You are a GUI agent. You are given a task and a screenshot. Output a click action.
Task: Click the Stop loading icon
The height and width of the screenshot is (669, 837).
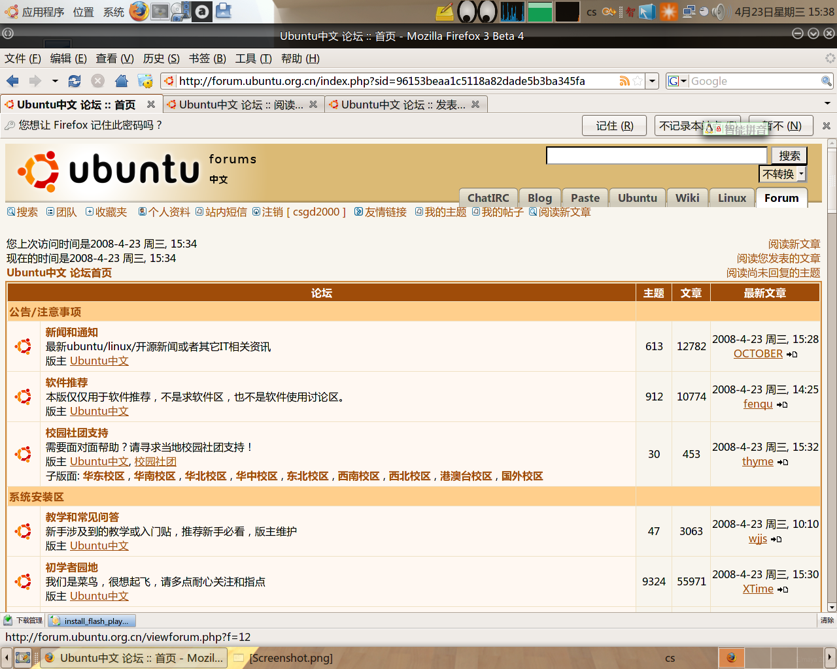[98, 81]
